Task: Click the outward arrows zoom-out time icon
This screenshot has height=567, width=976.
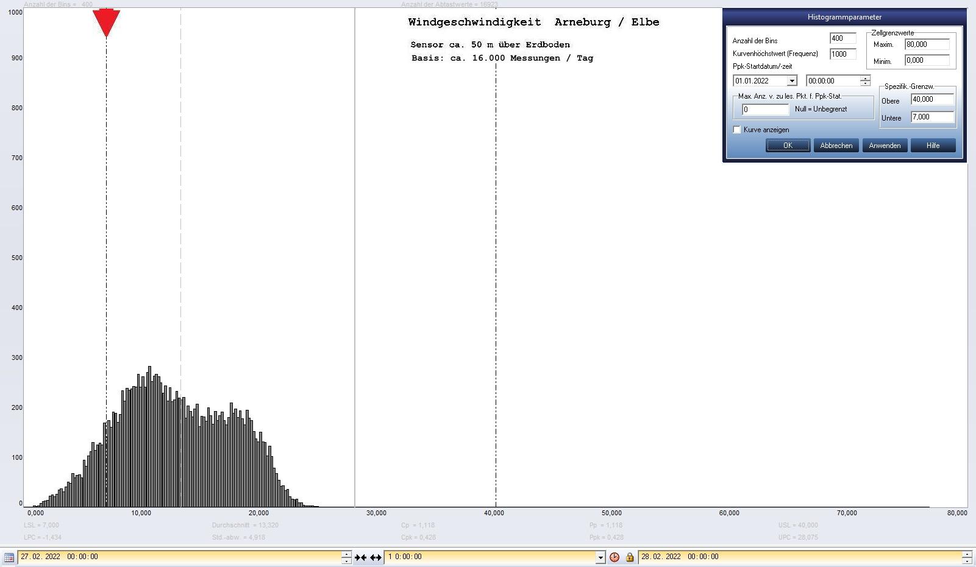Action: [376, 557]
